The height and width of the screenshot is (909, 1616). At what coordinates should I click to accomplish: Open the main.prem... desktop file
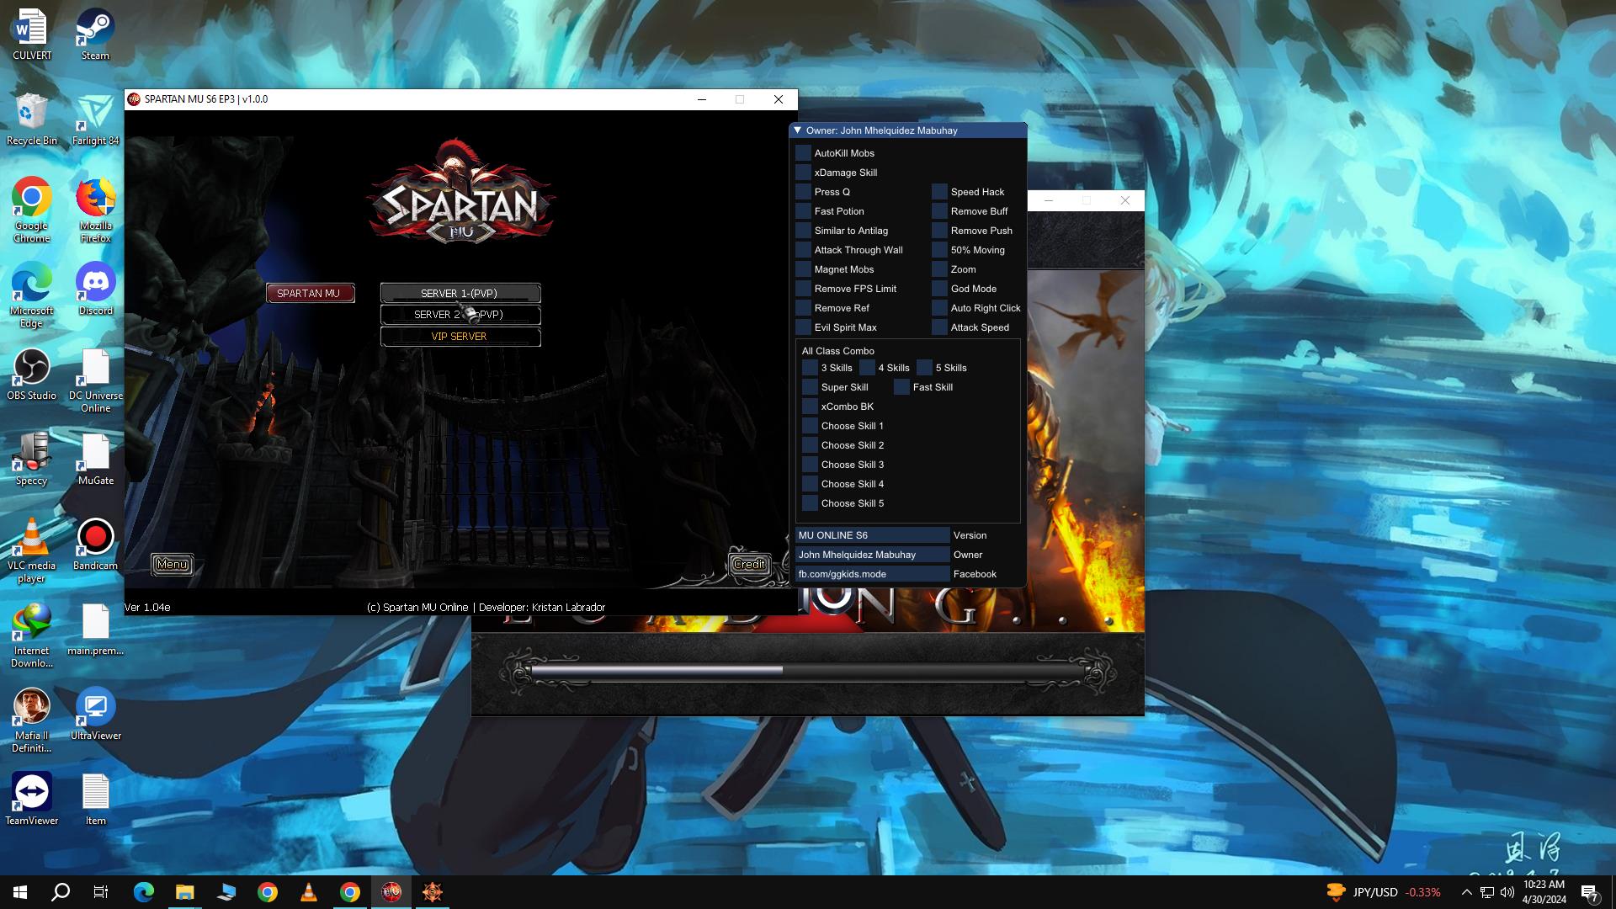[95, 629]
